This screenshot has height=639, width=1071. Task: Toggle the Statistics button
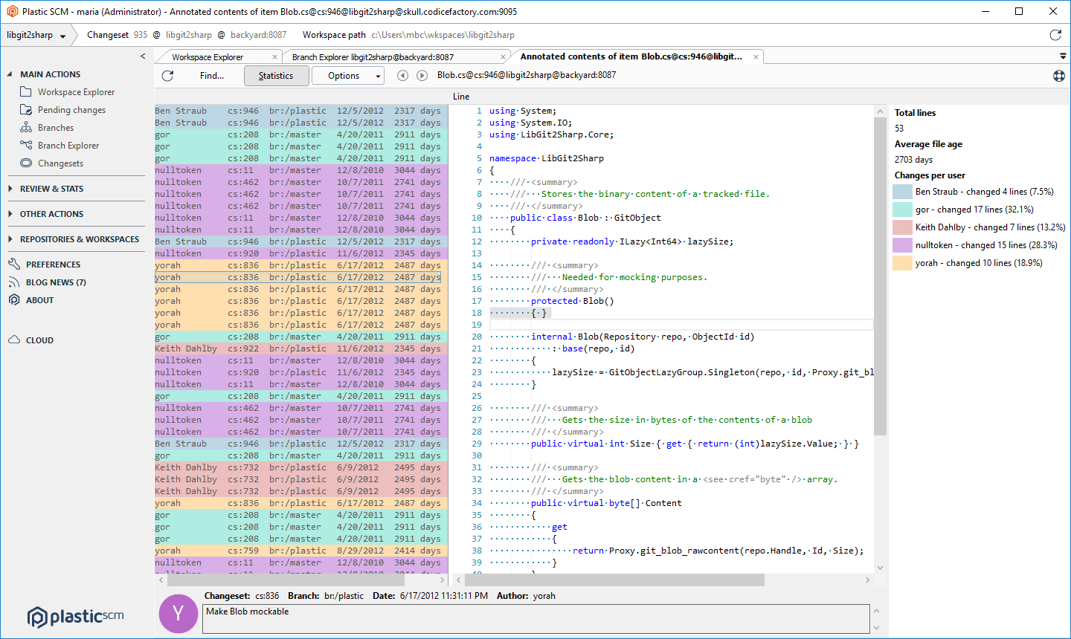point(276,76)
